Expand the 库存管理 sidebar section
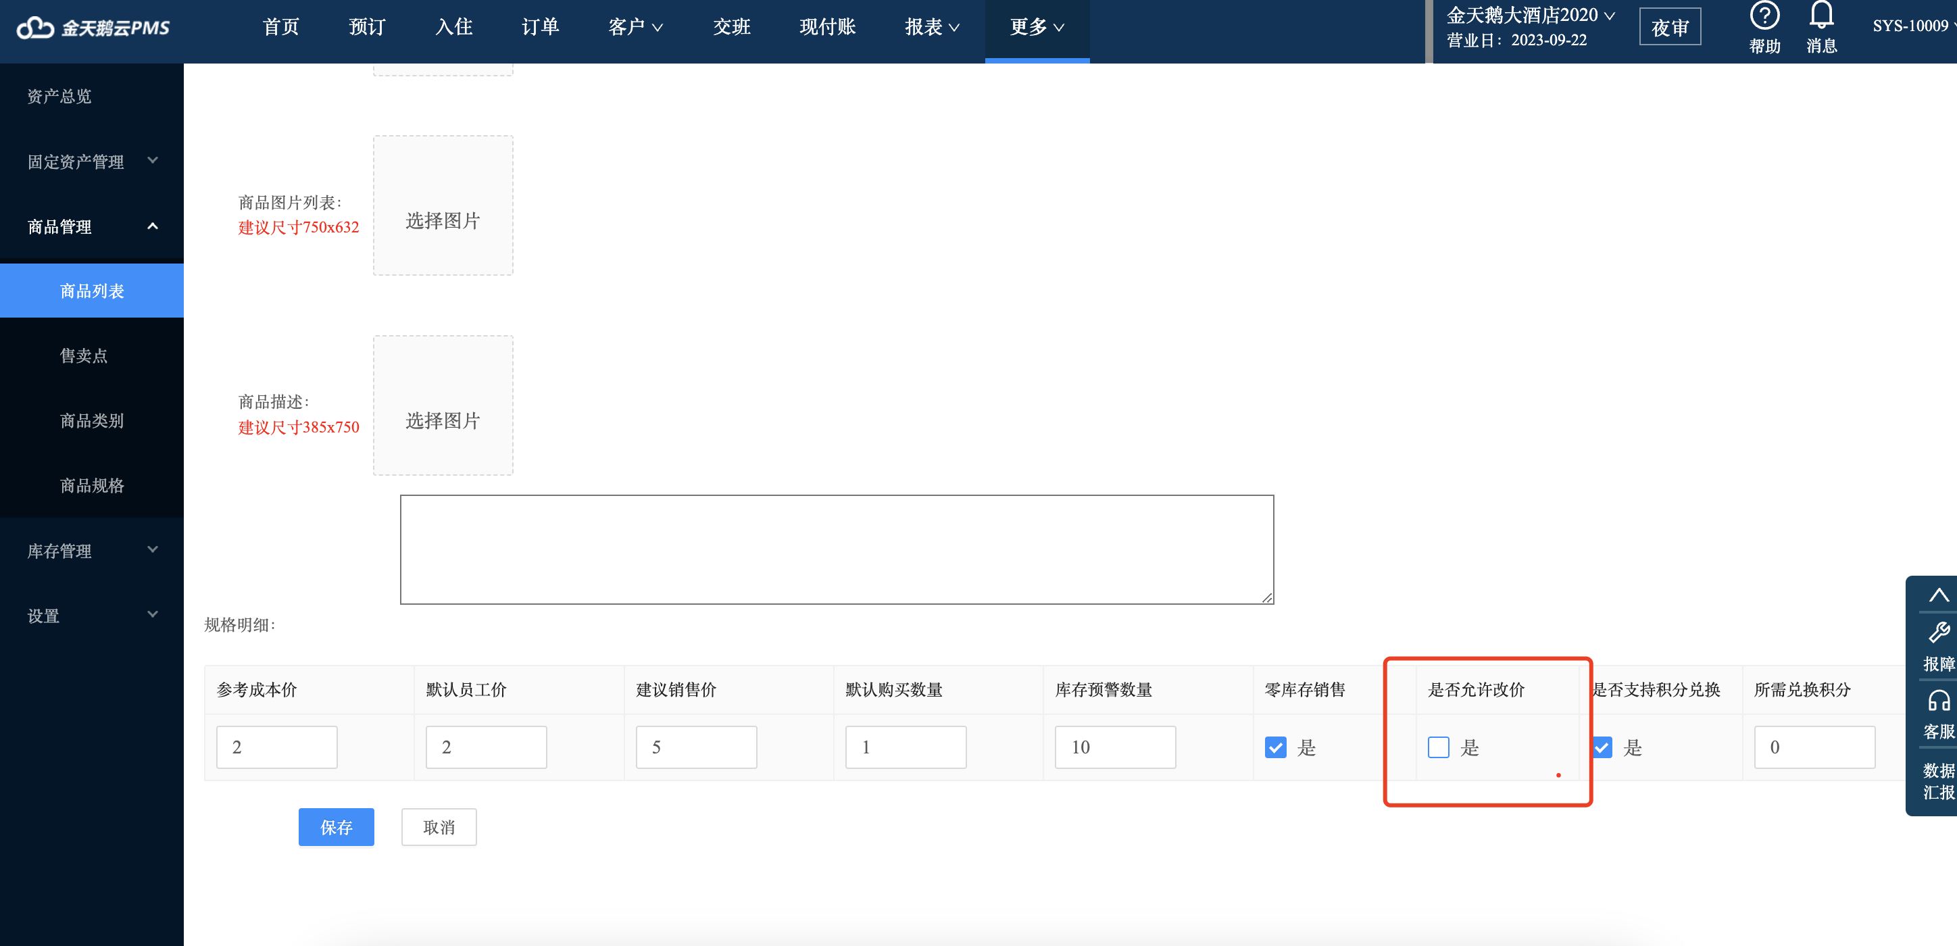This screenshot has height=946, width=1957. 92,550
